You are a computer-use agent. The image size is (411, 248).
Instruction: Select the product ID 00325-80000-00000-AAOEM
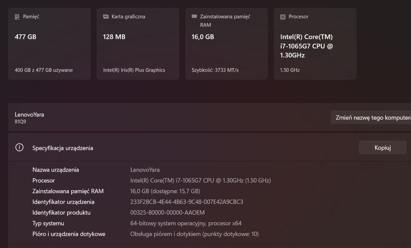pyautogui.click(x=168, y=213)
